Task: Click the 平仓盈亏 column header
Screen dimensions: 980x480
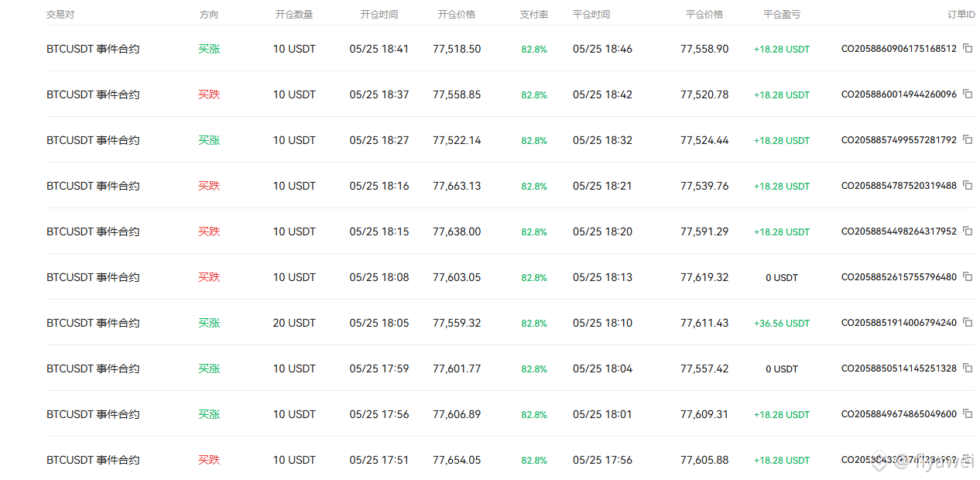Action: pos(782,15)
